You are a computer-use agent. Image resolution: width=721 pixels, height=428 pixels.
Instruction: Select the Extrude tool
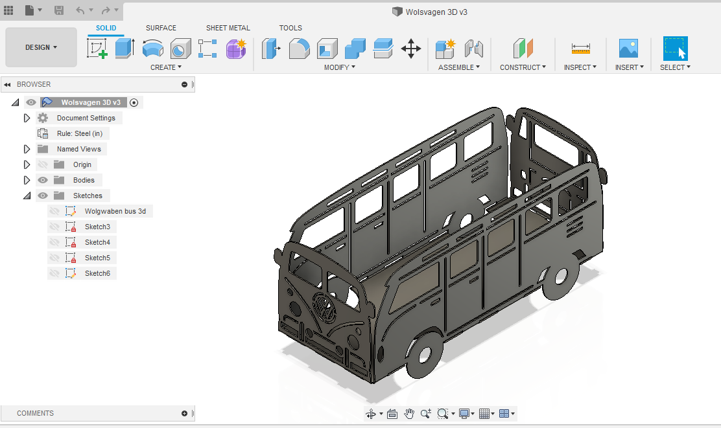click(124, 48)
